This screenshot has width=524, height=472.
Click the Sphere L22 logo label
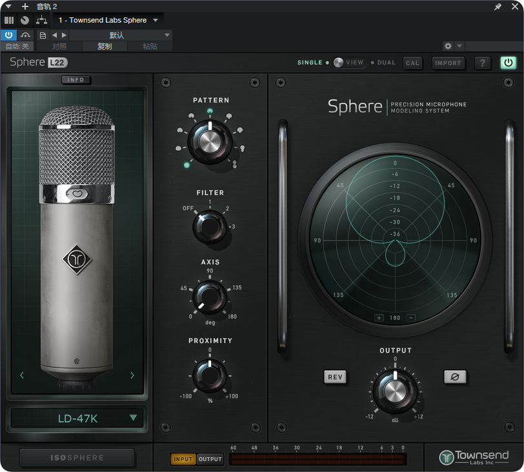[x=39, y=63]
